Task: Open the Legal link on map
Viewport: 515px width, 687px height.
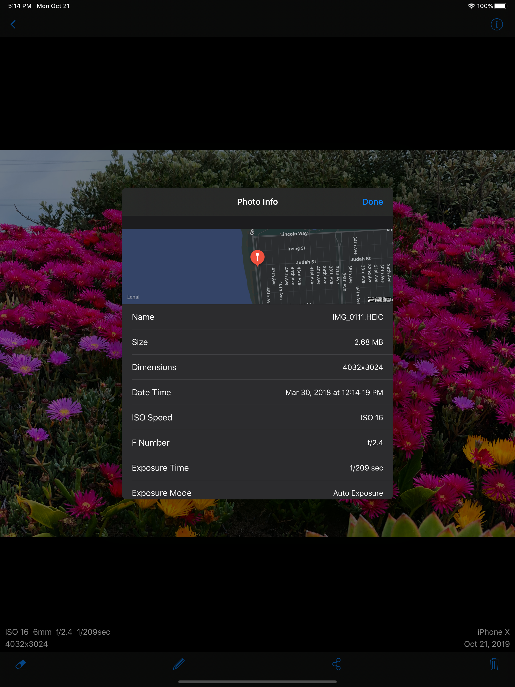Action: pyautogui.click(x=133, y=297)
